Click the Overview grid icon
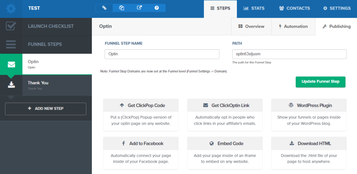Viewport: 357px width, 174px height. (x=240, y=26)
